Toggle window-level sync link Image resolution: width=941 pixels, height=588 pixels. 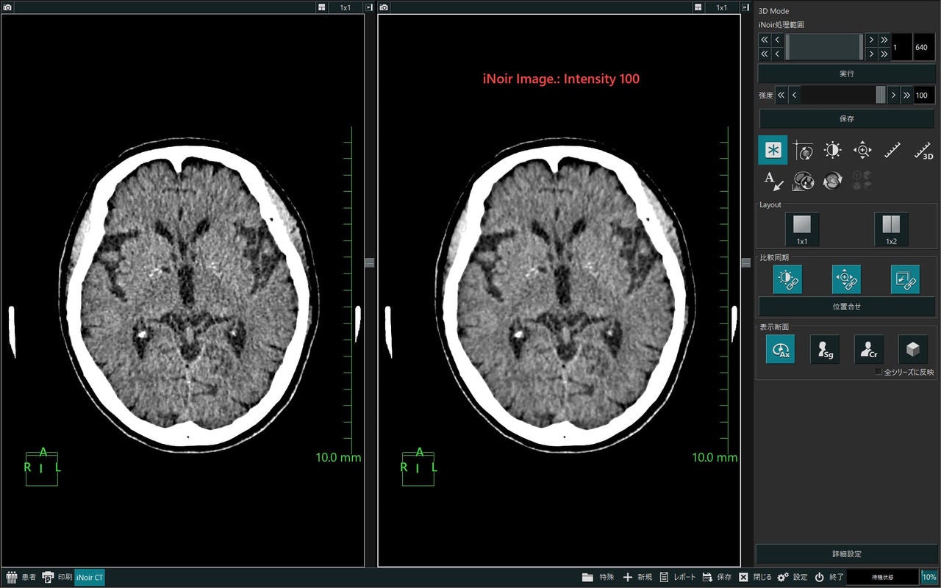(x=787, y=279)
